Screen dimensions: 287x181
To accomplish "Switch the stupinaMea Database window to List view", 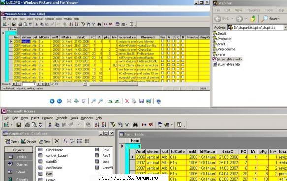I will pyautogui.click(x=79, y=141).
